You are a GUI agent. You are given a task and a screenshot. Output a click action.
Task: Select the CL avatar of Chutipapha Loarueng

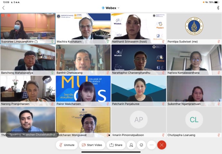pyautogui.click(x=194, y=120)
